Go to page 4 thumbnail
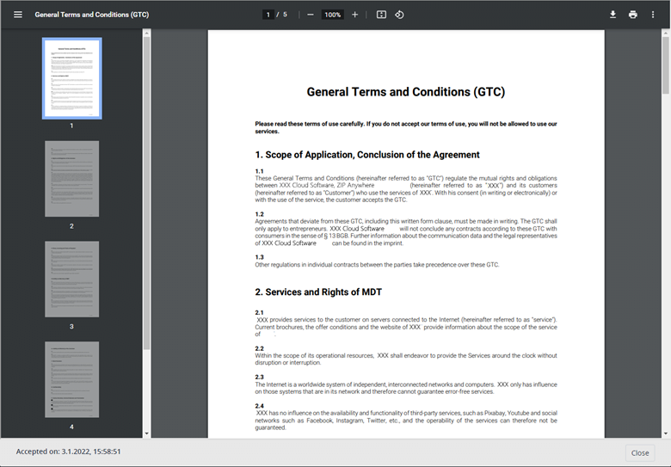Image resolution: width=671 pixels, height=467 pixels. [x=71, y=379]
